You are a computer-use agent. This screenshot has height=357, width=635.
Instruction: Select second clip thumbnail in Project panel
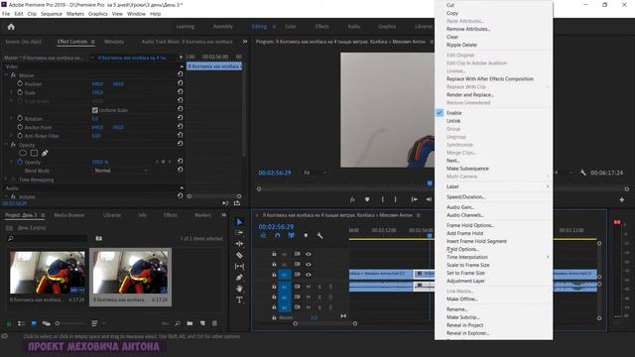[x=130, y=272]
